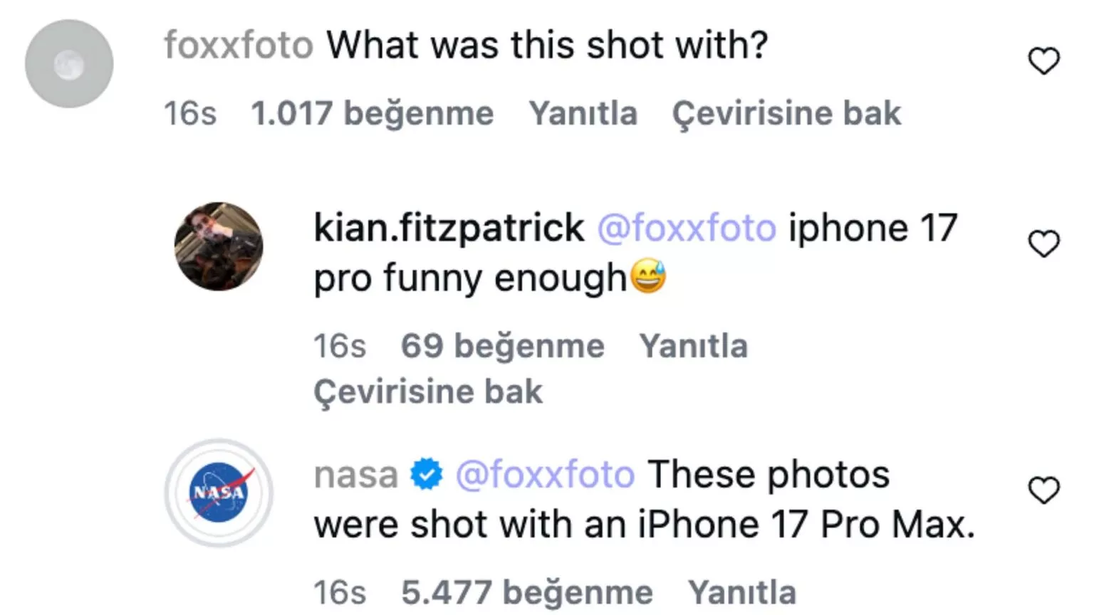Click 'Yanıtla' below kian.fitzpatrick's reply

694,346
